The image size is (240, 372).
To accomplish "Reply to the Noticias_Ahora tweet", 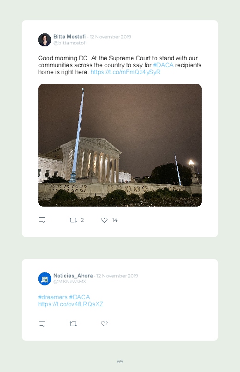I will [42, 324].
